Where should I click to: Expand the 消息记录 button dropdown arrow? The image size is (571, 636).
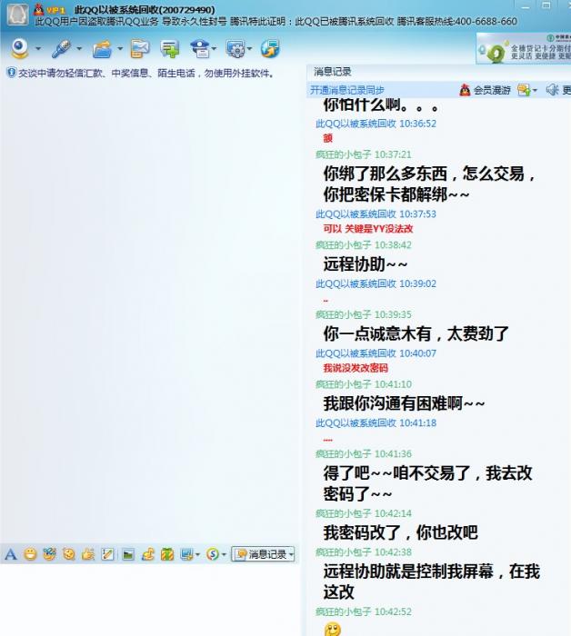click(291, 554)
